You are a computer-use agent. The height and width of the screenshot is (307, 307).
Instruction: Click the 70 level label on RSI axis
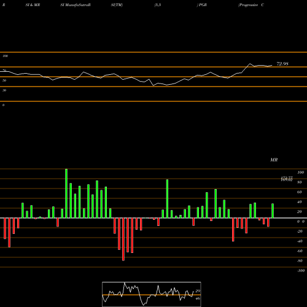[4, 71]
